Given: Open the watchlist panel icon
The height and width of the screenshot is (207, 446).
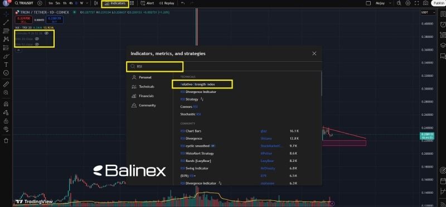Looking at the screenshot, I should (x=443, y=14).
